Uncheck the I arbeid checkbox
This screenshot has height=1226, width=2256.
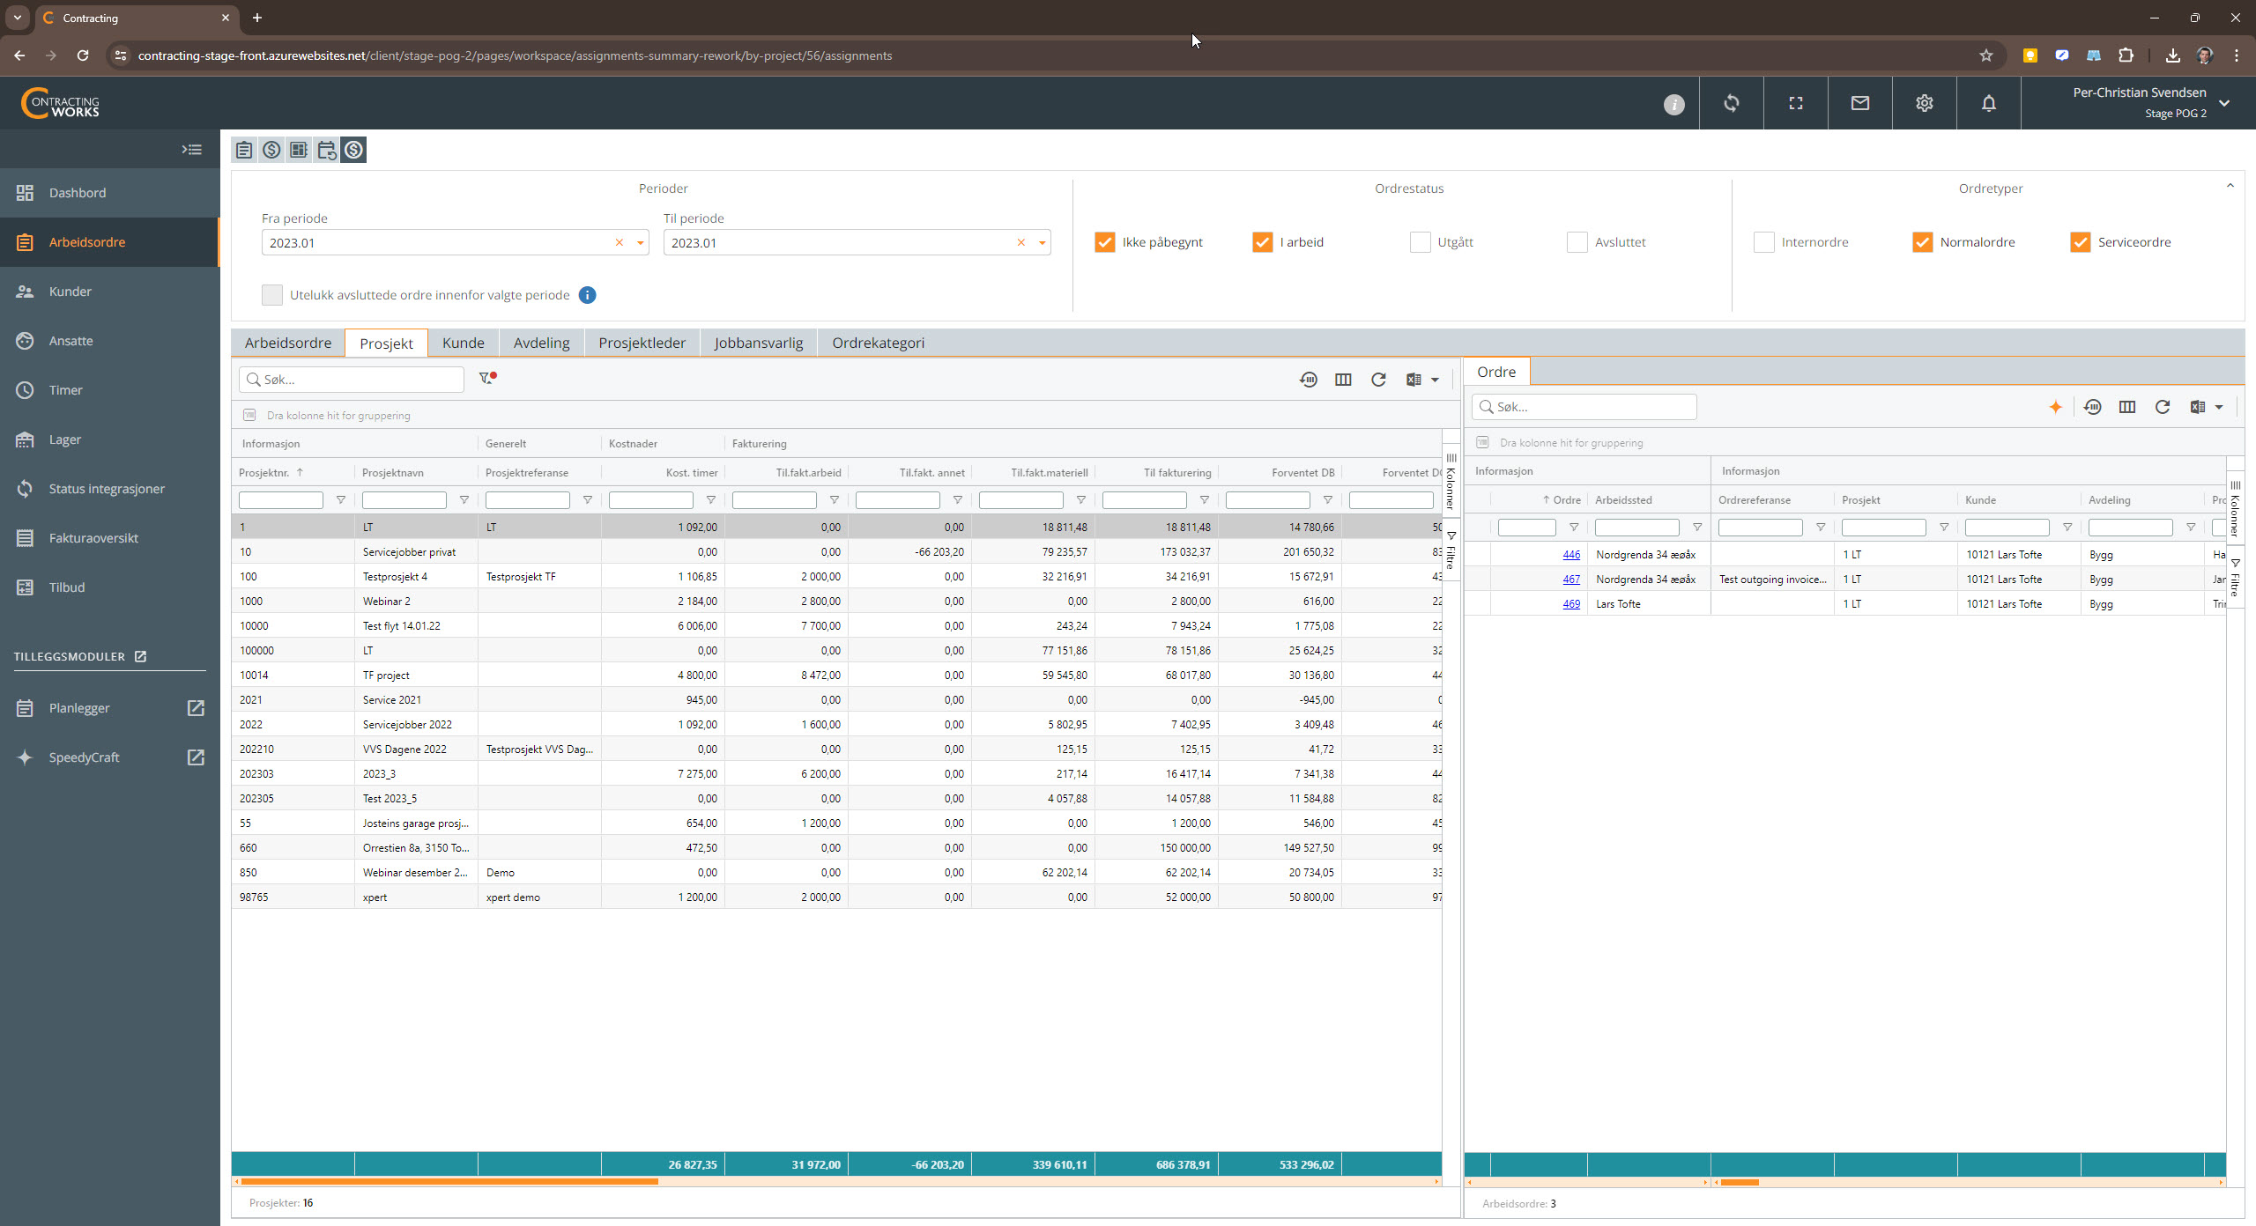1263,242
